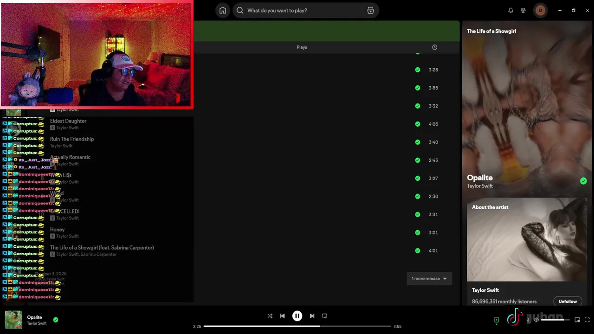This screenshot has width=594, height=334.
Task: Click the duration clock column header
Action: click(434, 47)
